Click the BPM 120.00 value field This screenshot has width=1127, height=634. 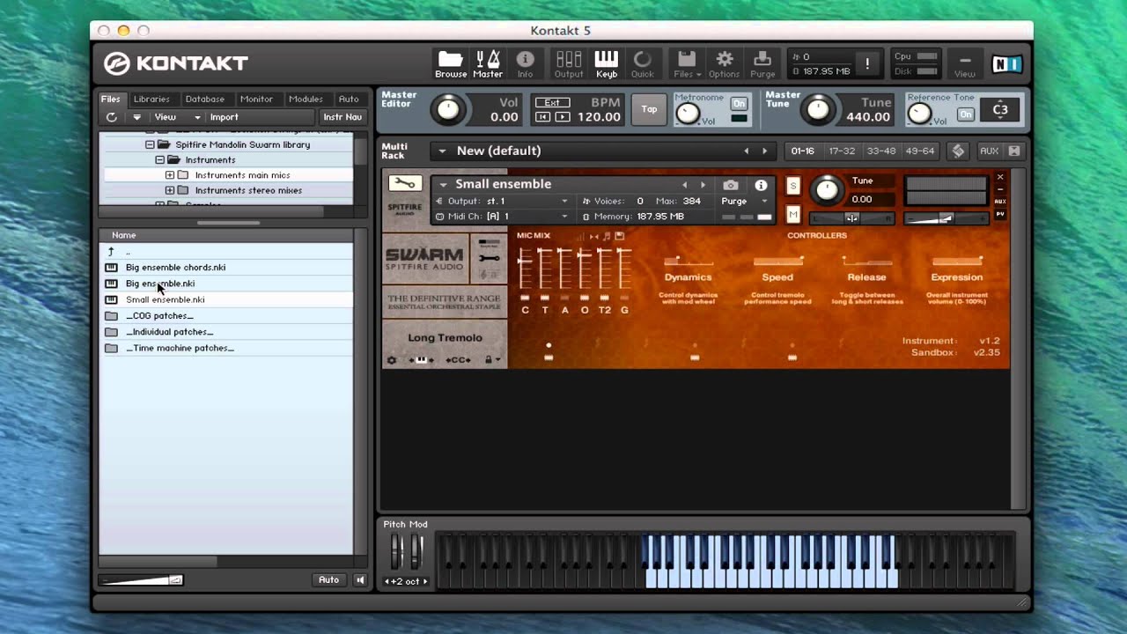(x=599, y=117)
